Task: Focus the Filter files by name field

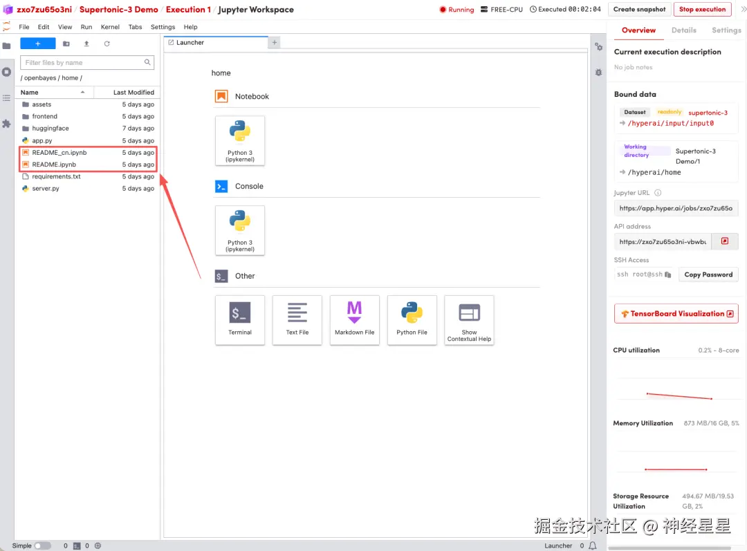Action: pos(87,62)
